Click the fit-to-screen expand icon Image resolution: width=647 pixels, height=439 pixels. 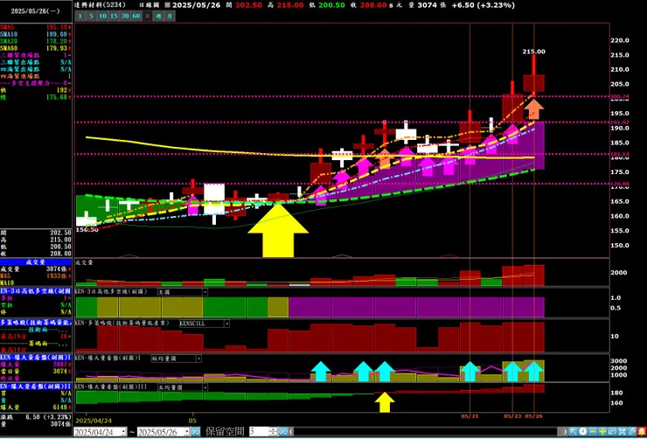pos(623,432)
